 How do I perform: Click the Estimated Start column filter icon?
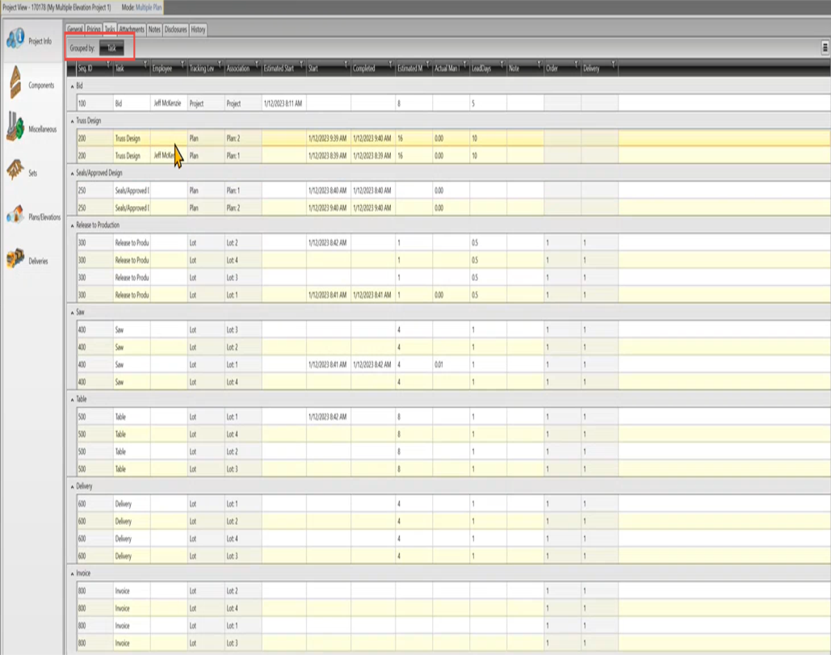click(x=301, y=64)
